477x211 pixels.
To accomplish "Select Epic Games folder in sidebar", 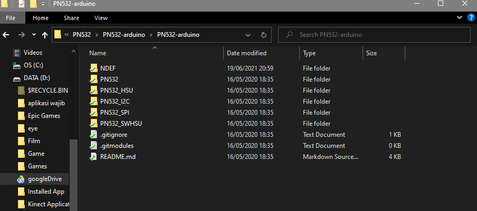I will [x=44, y=116].
